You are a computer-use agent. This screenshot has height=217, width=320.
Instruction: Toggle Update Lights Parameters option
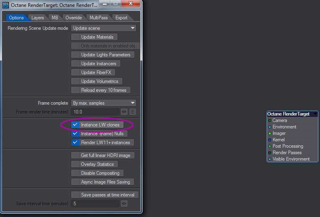tap(103, 55)
